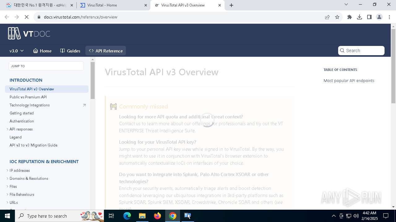This screenshot has width=396, height=222.
Task: Open VirusTotal API v3 Overview sidebar link
Action: tap(47, 89)
